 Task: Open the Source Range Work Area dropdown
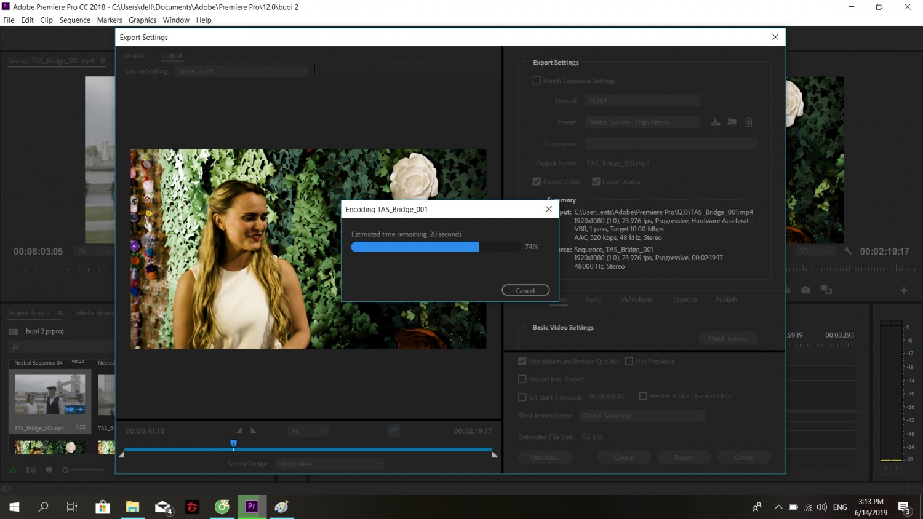(x=330, y=464)
